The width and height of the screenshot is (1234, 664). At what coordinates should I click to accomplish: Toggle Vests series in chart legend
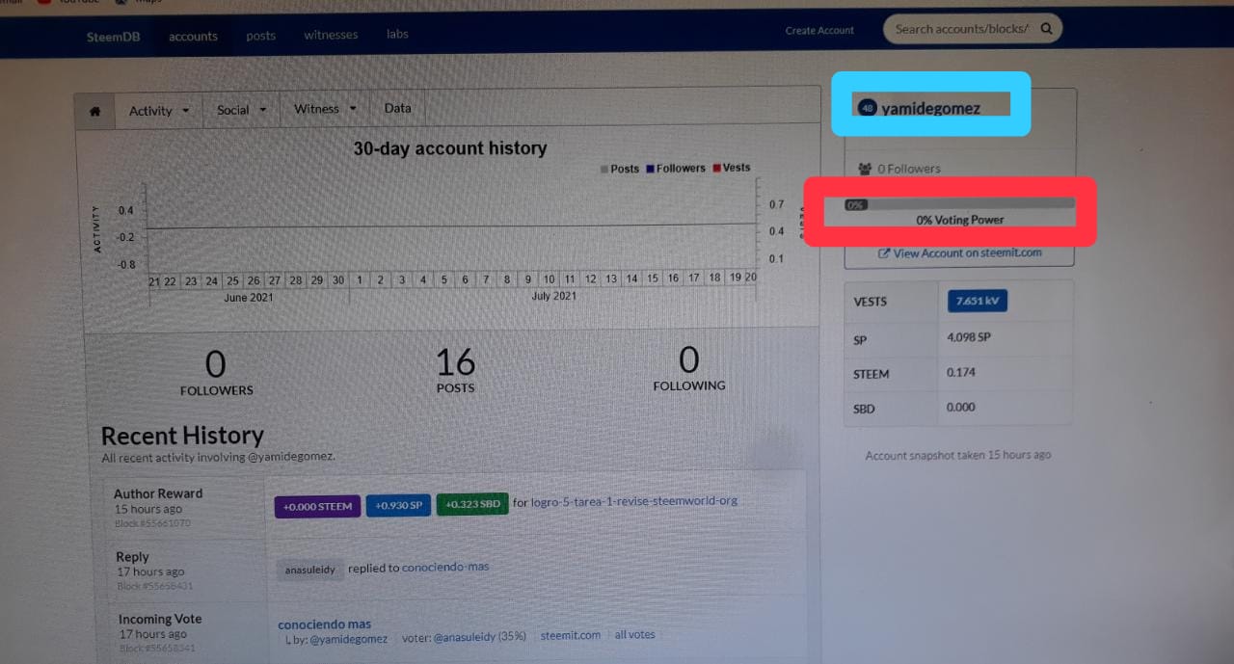coord(732,168)
